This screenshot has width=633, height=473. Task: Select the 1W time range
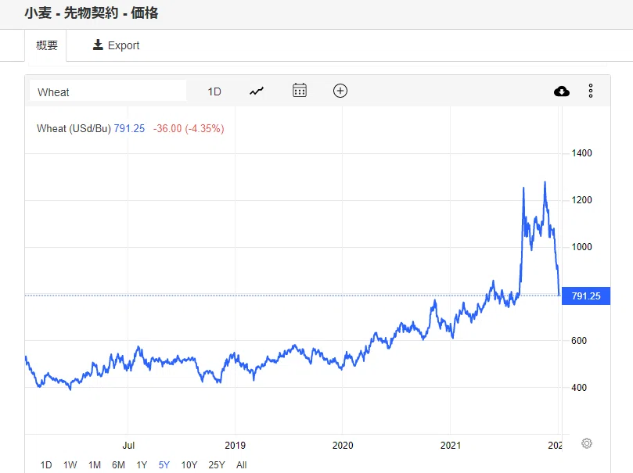(70, 465)
